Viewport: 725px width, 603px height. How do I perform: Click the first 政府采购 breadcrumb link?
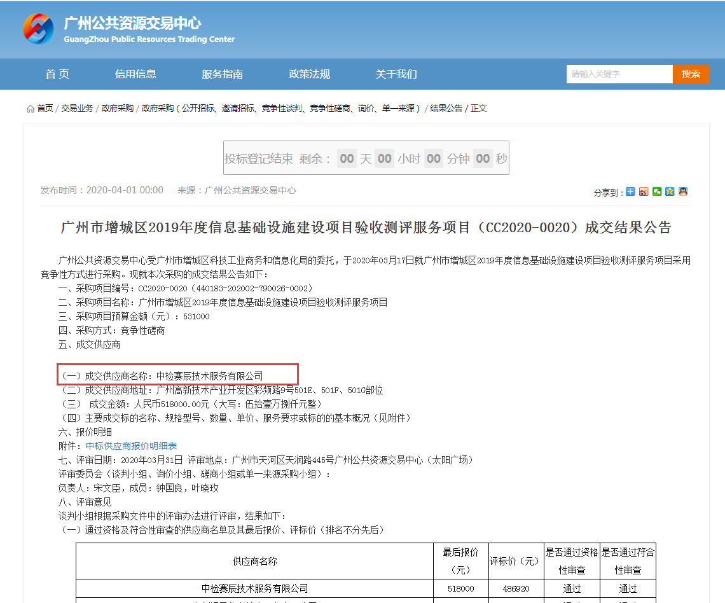(118, 109)
